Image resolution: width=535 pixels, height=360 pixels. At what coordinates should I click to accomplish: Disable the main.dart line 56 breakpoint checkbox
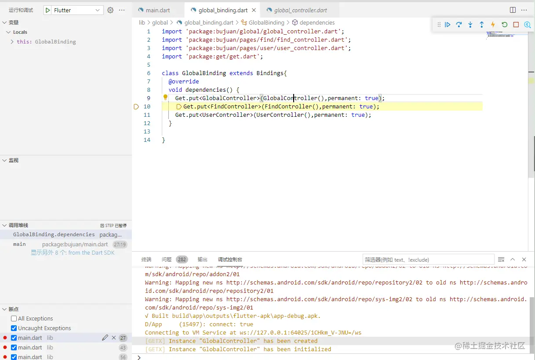(x=14, y=357)
